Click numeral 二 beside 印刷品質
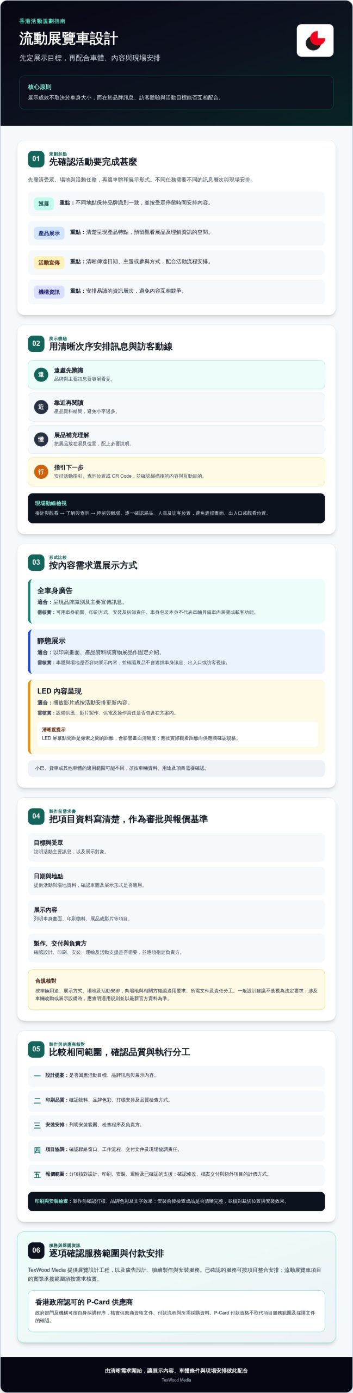This screenshot has height=1393, width=353. pos(37,1100)
